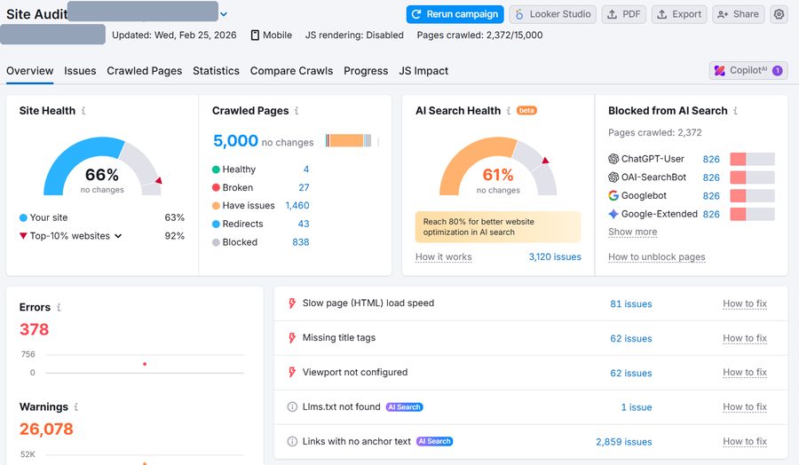Click the ChatGPT-User blocked progress bar
This screenshot has width=799, height=465.
click(x=752, y=159)
